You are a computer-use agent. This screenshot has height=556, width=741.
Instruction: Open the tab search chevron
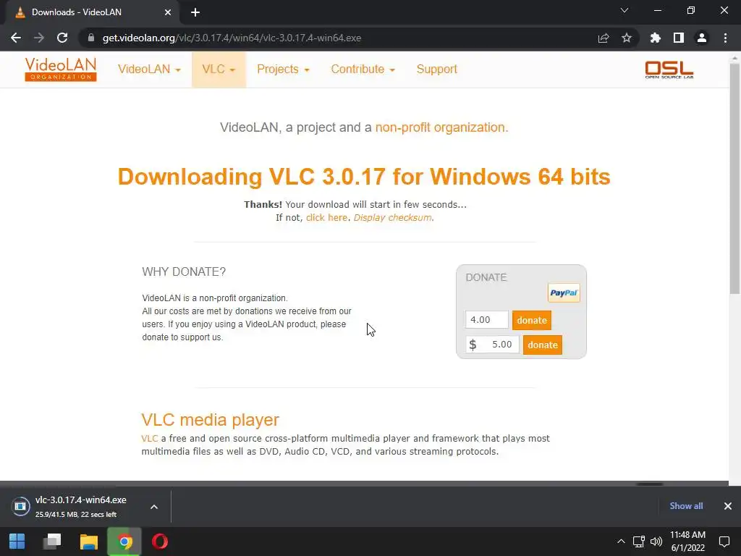(624, 10)
